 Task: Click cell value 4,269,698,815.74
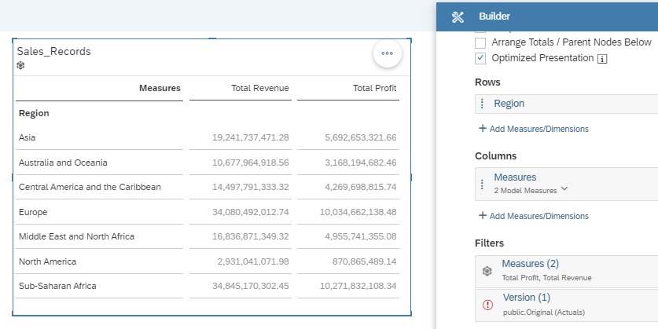361,187
